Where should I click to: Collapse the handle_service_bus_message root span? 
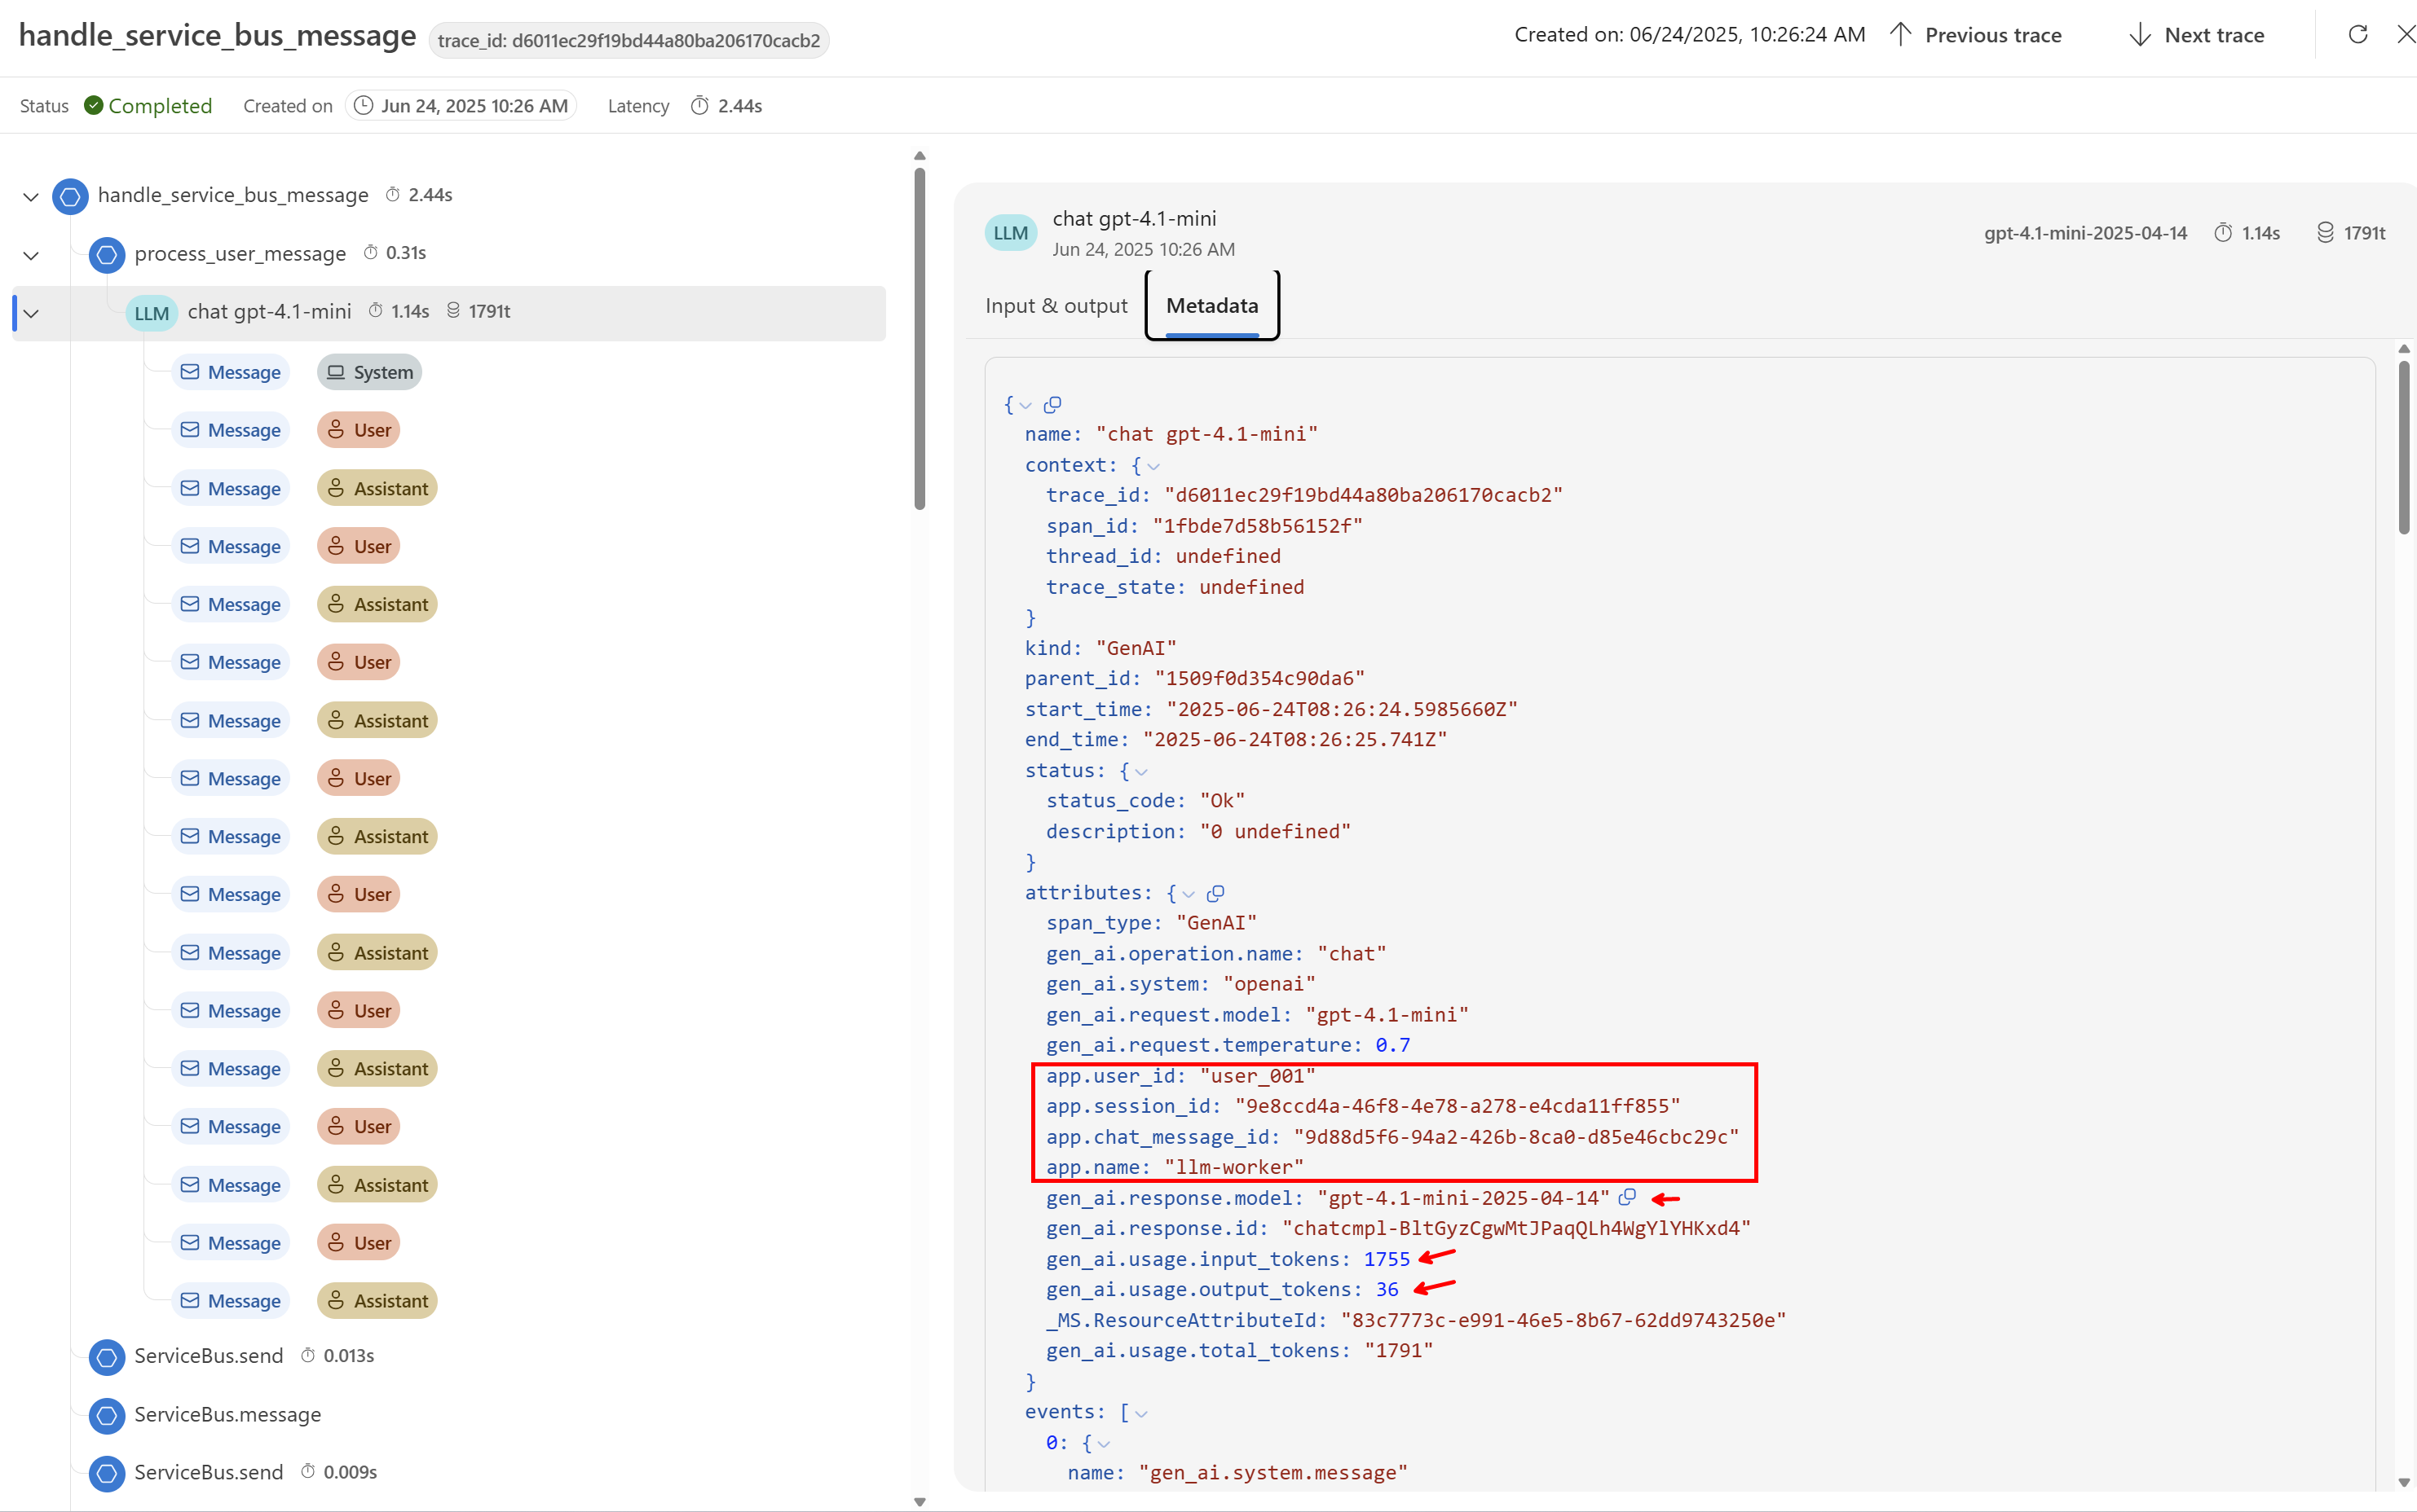tap(31, 196)
